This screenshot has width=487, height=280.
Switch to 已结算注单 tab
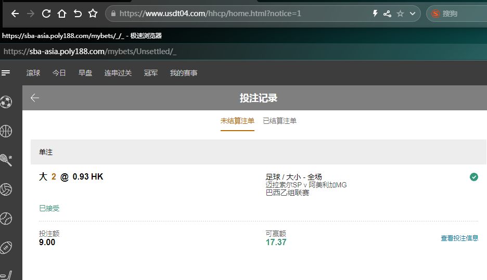pyautogui.click(x=279, y=121)
